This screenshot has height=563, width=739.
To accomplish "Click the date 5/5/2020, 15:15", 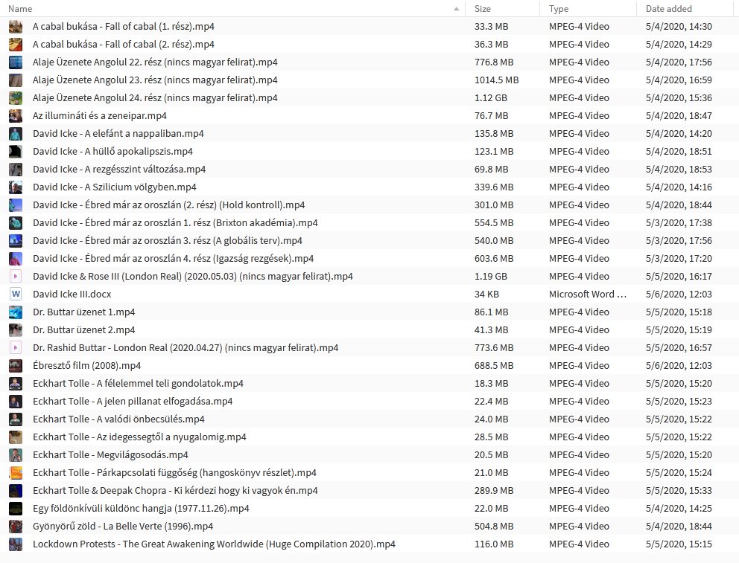I will pos(679,544).
